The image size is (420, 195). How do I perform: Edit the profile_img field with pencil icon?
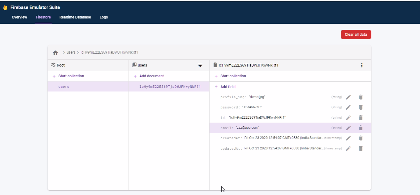coord(349,97)
